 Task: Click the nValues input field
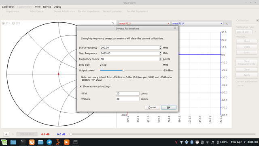tap(127, 99)
